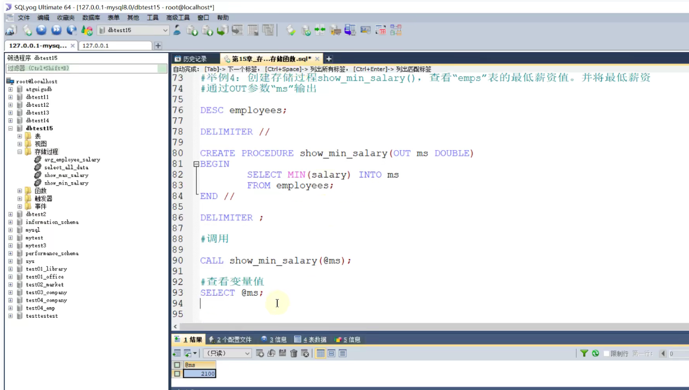This screenshot has height=390, width=689.
Task: Close the 127.0.0.1-mysq... connection tab
Action: (x=72, y=45)
